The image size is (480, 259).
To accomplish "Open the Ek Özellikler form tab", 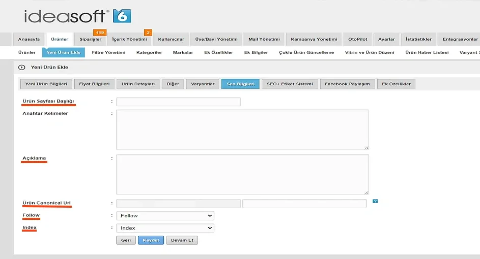I will (396, 84).
